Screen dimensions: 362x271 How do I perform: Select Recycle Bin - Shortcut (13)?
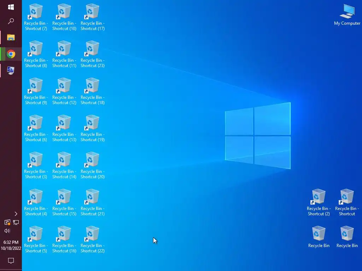tap(64, 128)
